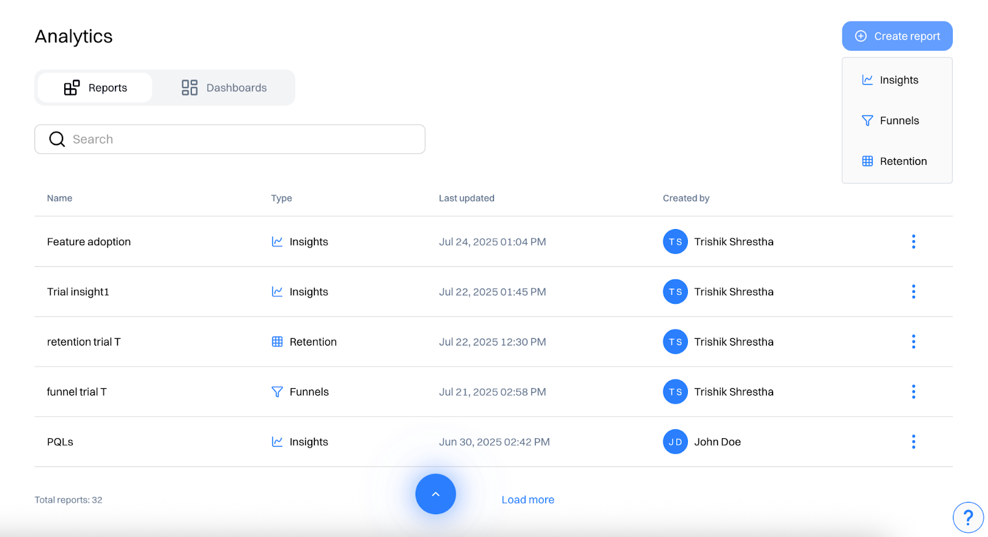This screenshot has height=537, width=988.
Task: Click the TS avatar in Feature adoption row
Action: click(675, 242)
